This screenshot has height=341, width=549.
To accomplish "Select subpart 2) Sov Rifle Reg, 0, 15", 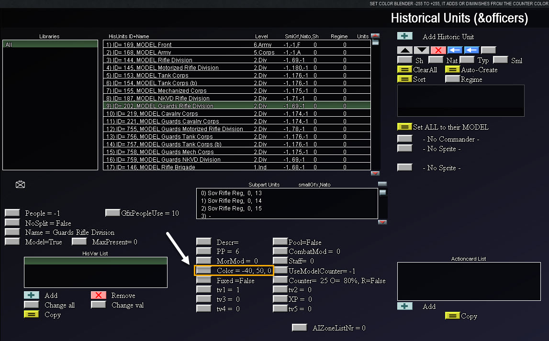I will pyautogui.click(x=287, y=209).
